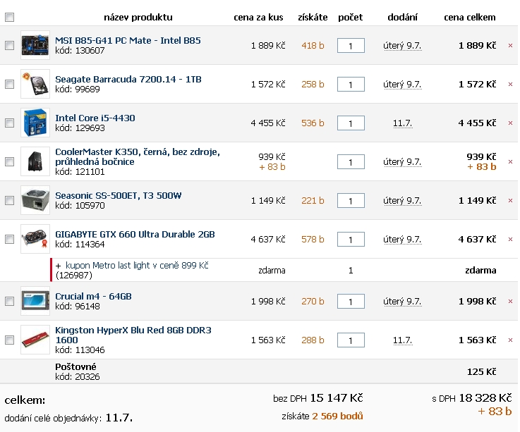Open Intel Core i5-4430 box thumbnail

pyautogui.click(x=35, y=123)
